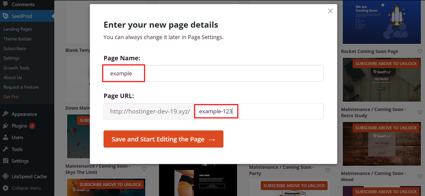Click the Tools wrench icon

[5, 149]
